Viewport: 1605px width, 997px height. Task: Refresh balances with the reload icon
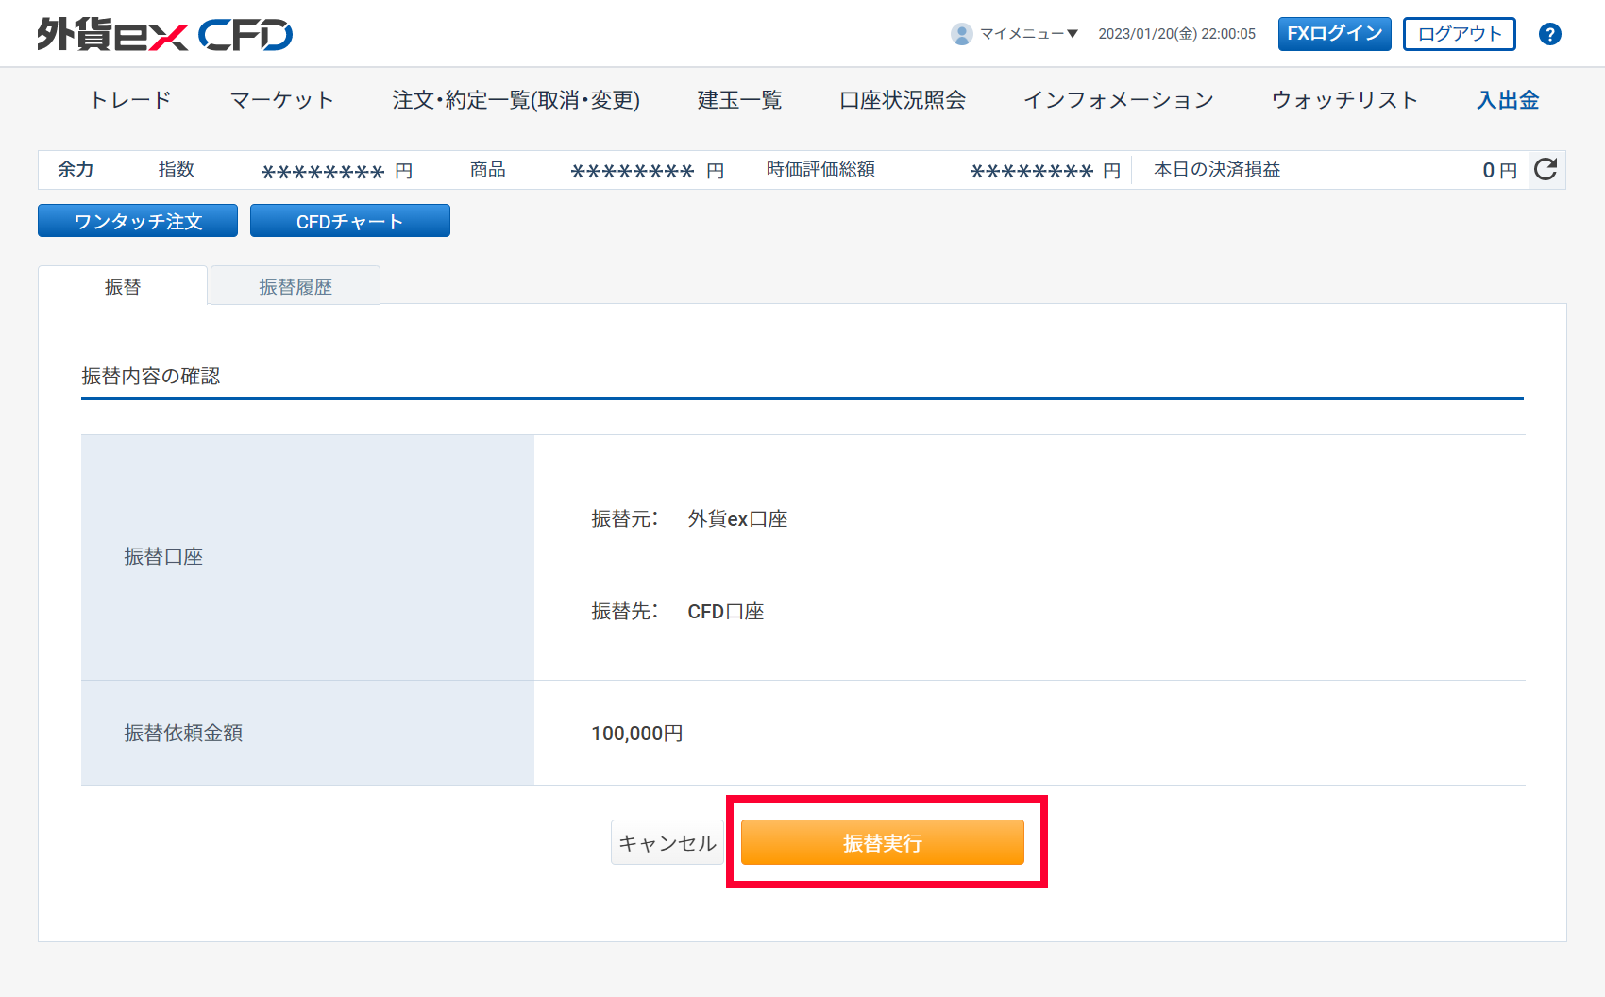coord(1546,170)
